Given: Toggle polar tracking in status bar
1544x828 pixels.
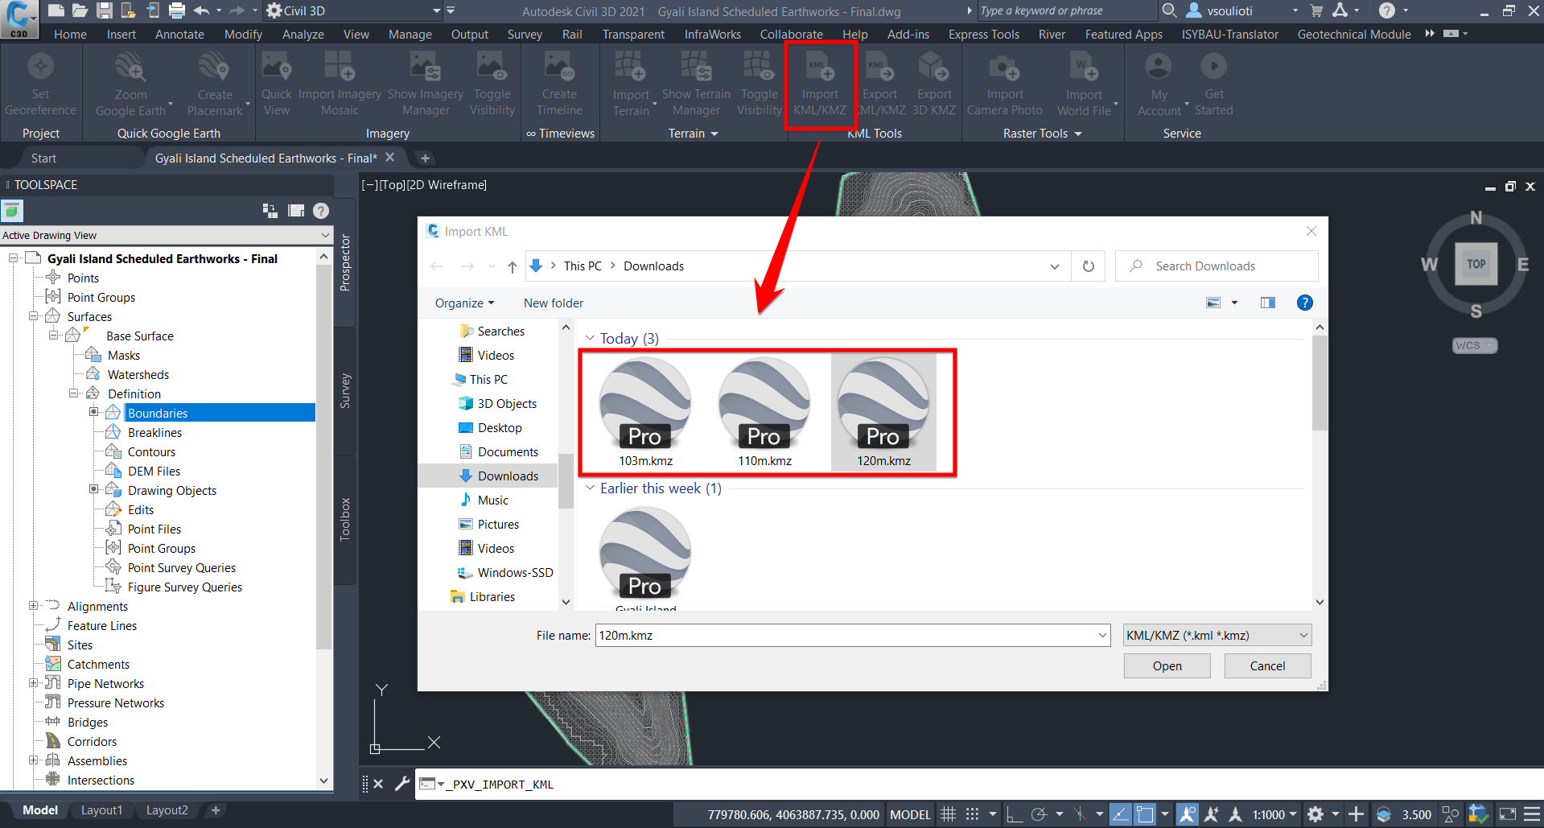Looking at the screenshot, I should pyautogui.click(x=1039, y=814).
